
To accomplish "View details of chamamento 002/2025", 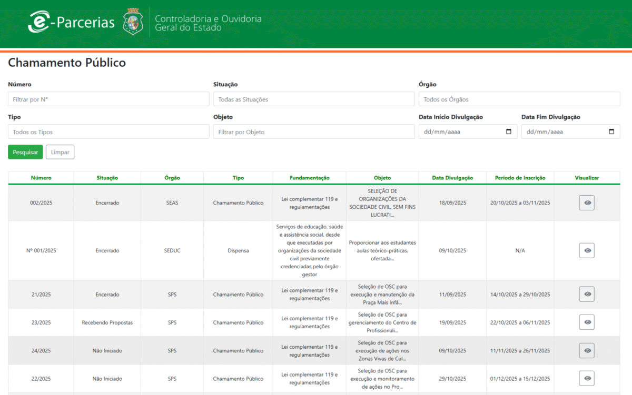I will pyautogui.click(x=587, y=203).
